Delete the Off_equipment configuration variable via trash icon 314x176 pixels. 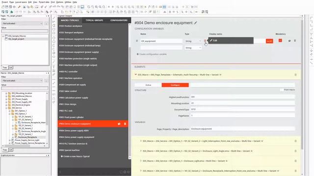click(x=295, y=41)
